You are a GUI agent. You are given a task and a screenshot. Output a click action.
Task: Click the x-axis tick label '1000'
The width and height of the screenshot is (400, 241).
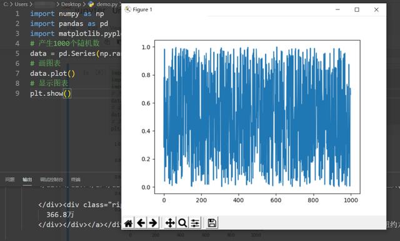coord(351,200)
